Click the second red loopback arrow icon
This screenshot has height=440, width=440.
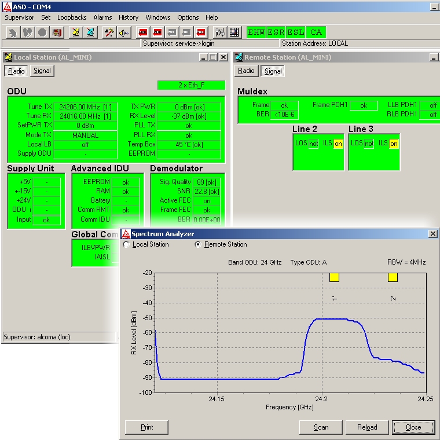tap(157, 32)
